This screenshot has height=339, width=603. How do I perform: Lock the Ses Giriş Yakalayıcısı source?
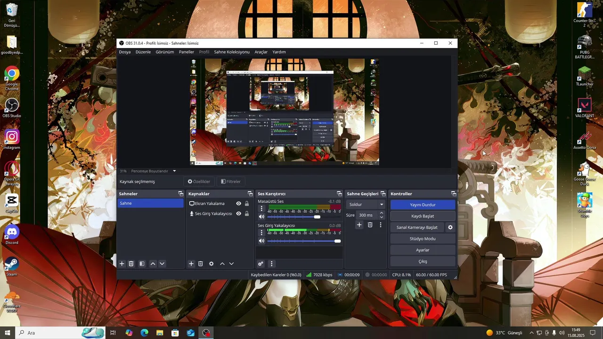click(x=247, y=213)
